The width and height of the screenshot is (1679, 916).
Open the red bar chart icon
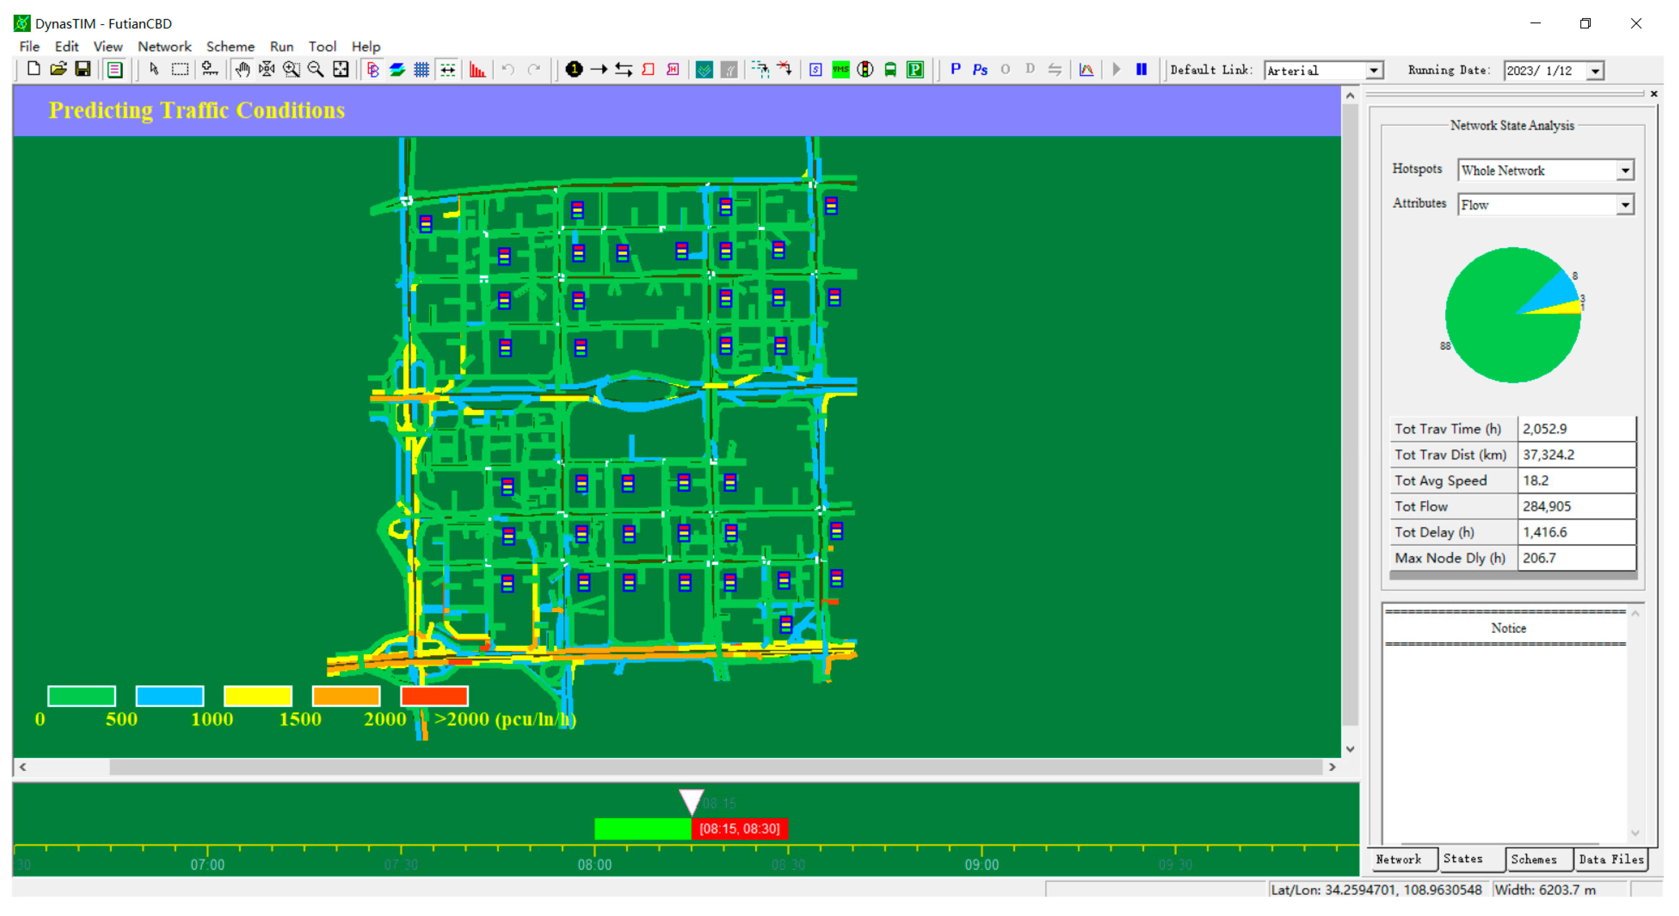click(x=478, y=69)
